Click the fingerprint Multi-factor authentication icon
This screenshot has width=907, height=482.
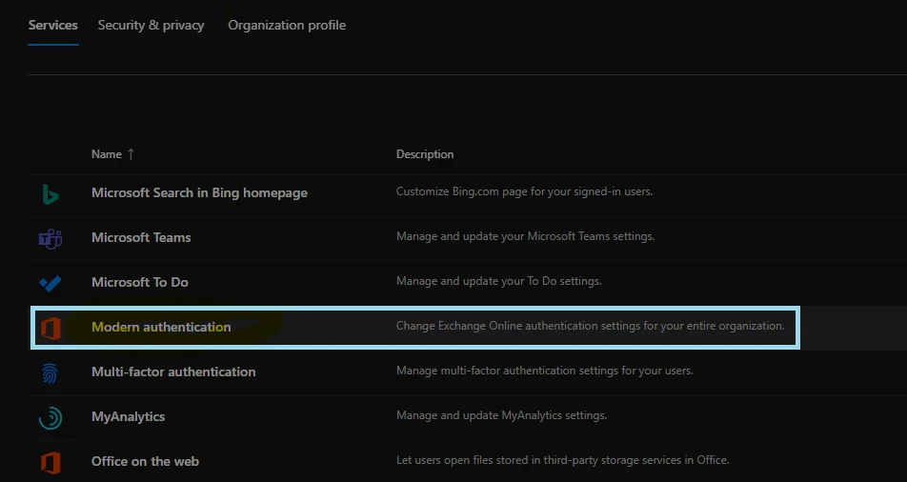[50, 372]
